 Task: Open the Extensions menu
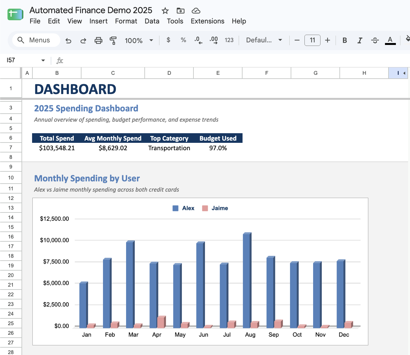pos(208,21)
